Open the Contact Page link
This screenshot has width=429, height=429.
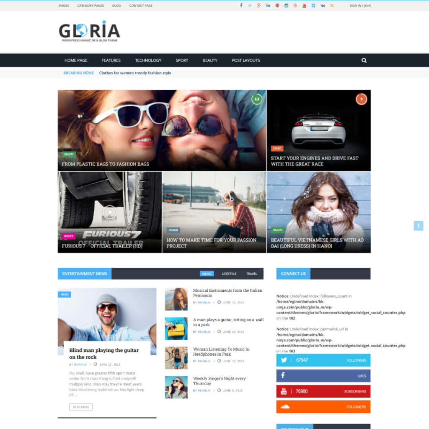(141, 5)
